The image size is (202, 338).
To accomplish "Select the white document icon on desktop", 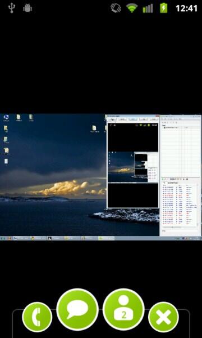I will pyautogui.click(x=6, y=161).
